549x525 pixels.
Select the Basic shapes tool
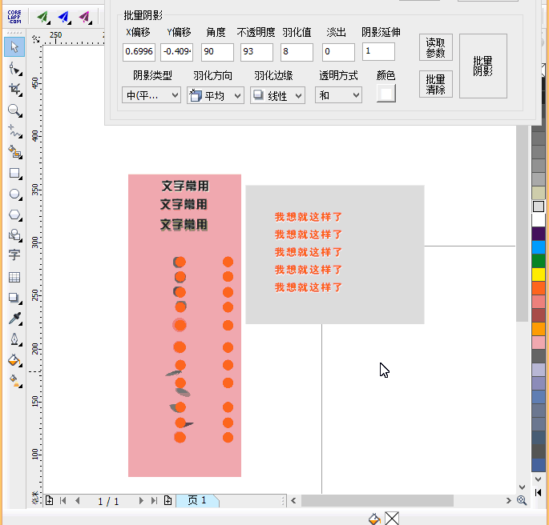click(14, 234)
